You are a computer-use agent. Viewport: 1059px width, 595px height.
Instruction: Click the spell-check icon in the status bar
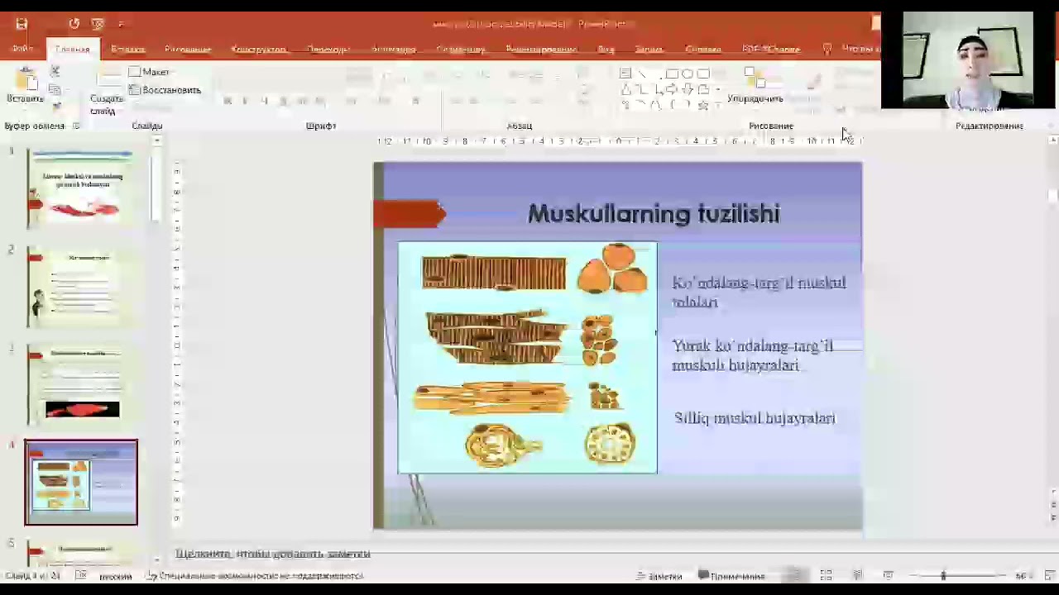point(81,575)
